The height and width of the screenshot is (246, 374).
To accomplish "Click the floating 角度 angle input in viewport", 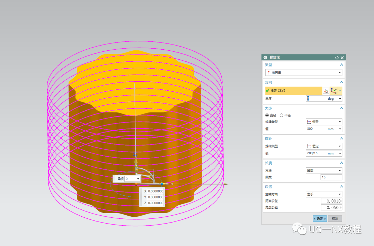I will (133, 179).
